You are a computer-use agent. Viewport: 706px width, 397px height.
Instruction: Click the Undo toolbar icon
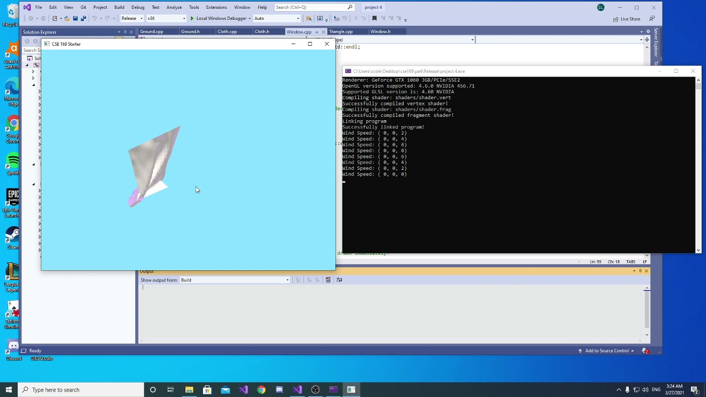pos(94,18)
